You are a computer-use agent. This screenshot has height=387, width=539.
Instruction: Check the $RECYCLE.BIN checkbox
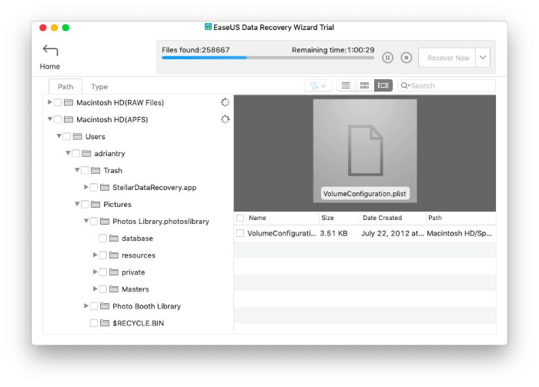tap(94, 323)
